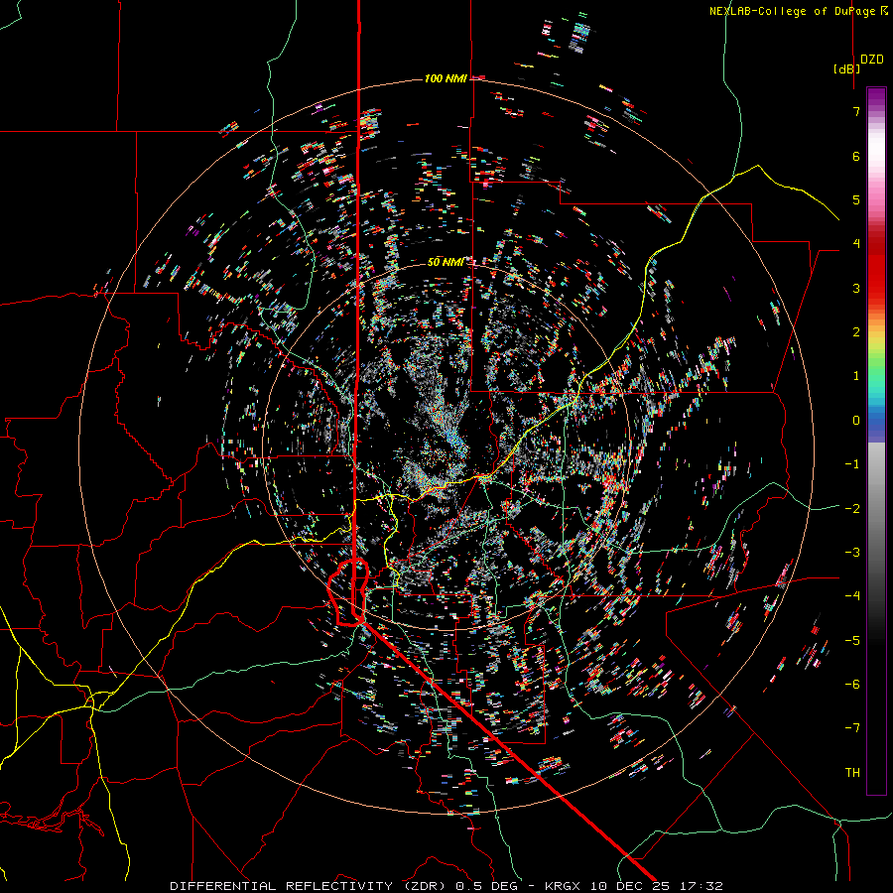893x893 pixels.
Task: Click the 1 value on the color scale
Action: tap(856, 376)
